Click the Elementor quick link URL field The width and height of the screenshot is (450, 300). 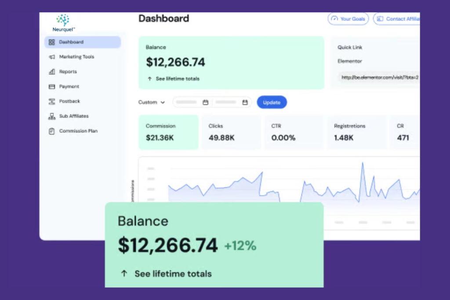coord(379,77)
